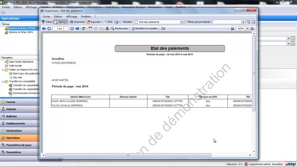Open the Favoris sidebar section
Screen dimensions: 297x167
pyautogui.click(x=19, y=102)
